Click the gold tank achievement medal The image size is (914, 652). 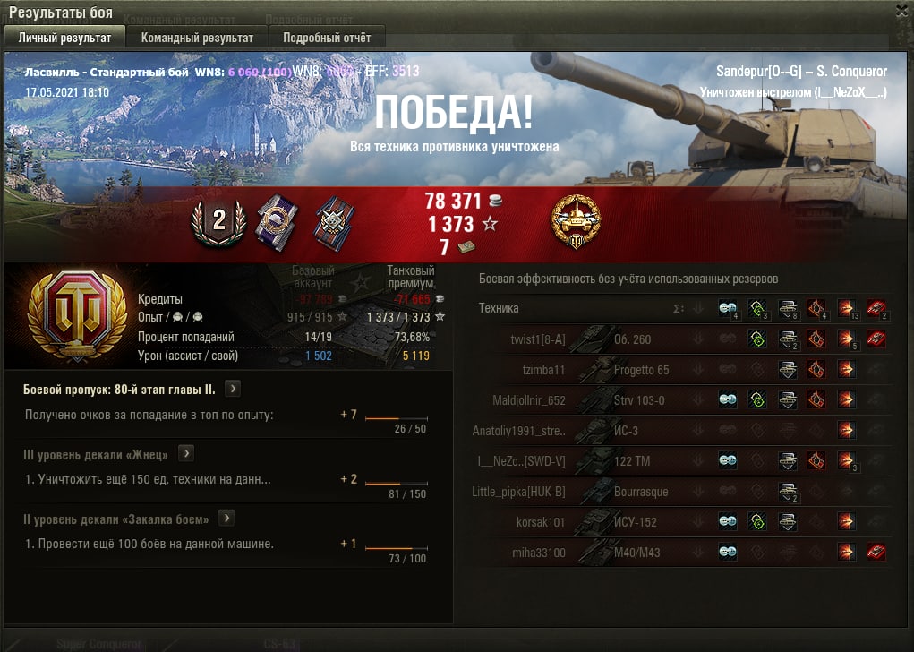click(x=576, y=221)
